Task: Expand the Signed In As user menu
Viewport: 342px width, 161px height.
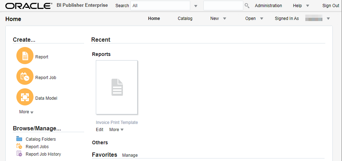Action: pos(328,19)
